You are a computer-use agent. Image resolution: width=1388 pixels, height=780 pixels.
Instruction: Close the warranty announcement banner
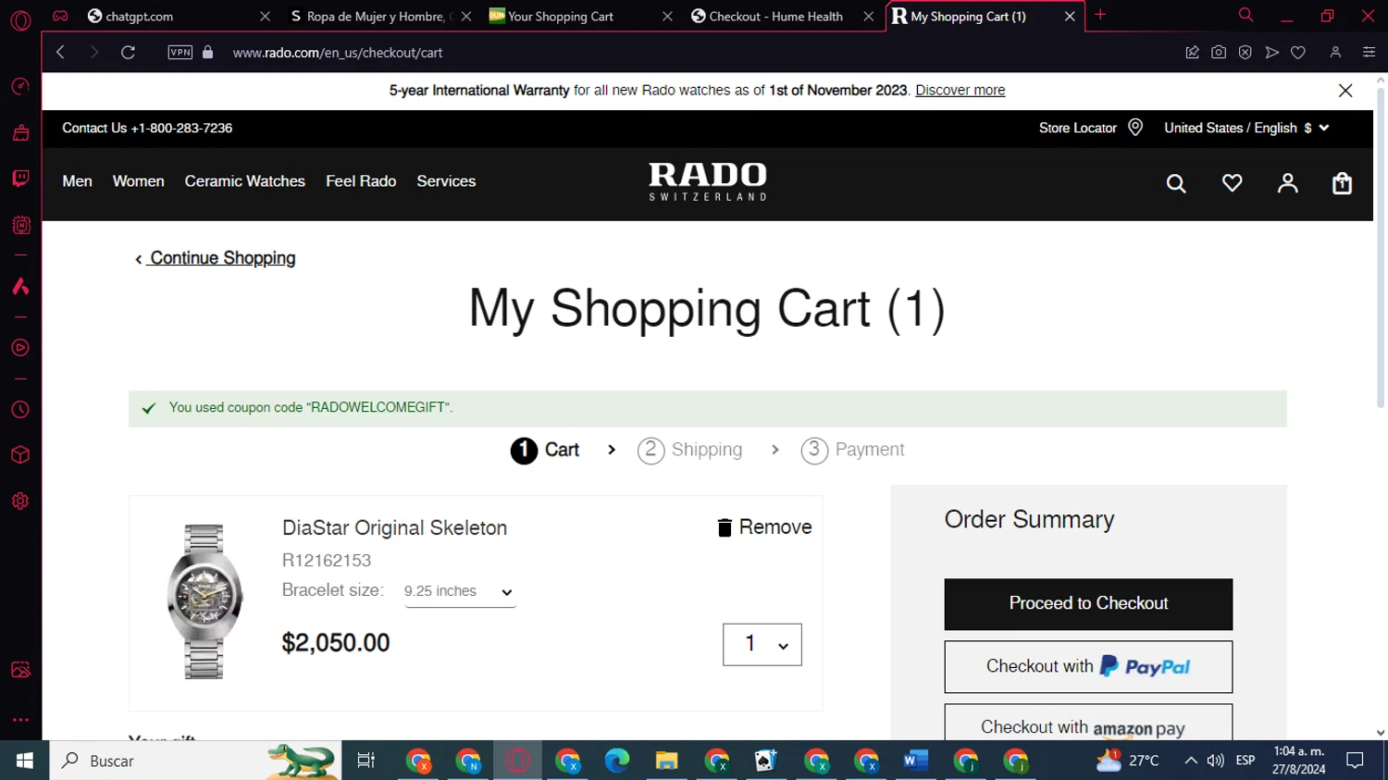(x=1345, y=90)
